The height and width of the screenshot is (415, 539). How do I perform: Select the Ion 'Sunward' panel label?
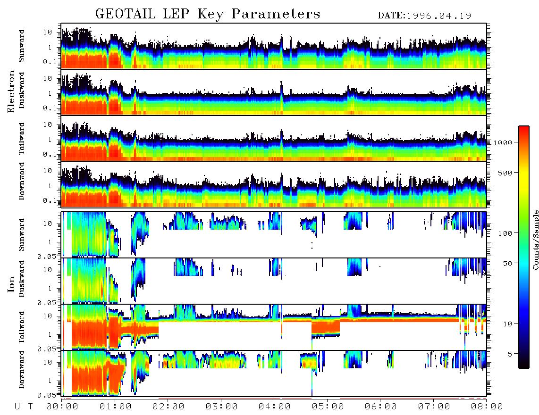(22, 235)
